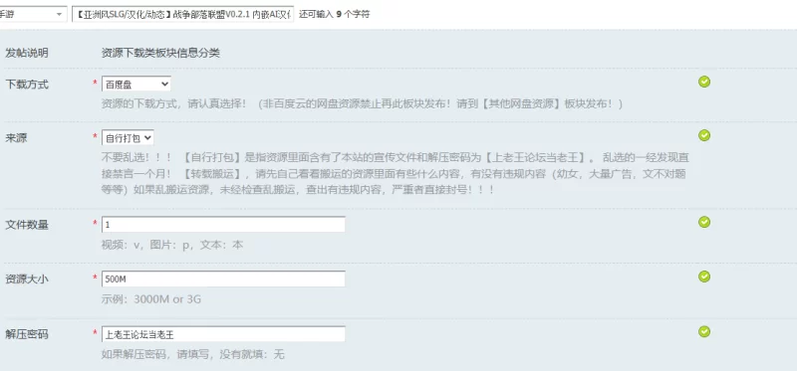Open the 来源 dropdown showing 自行打包
Screen dimensions: 797x371
128,138
